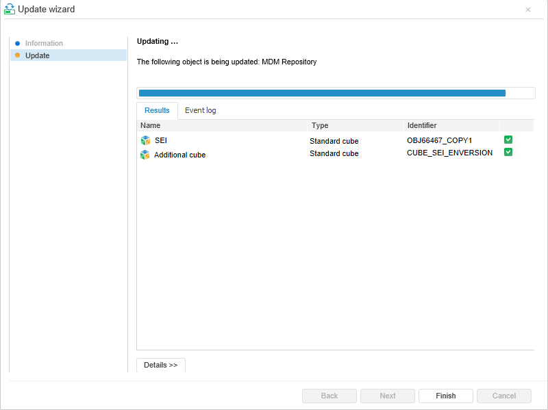Click the Additional cube row icon

[x=145, y=155]
